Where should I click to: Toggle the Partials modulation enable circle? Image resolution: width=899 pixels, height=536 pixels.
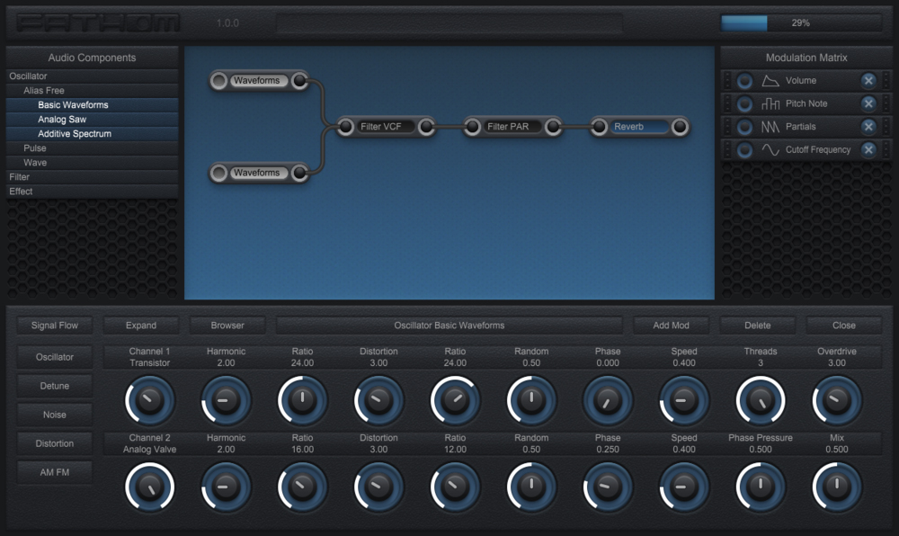coord(744,127)
